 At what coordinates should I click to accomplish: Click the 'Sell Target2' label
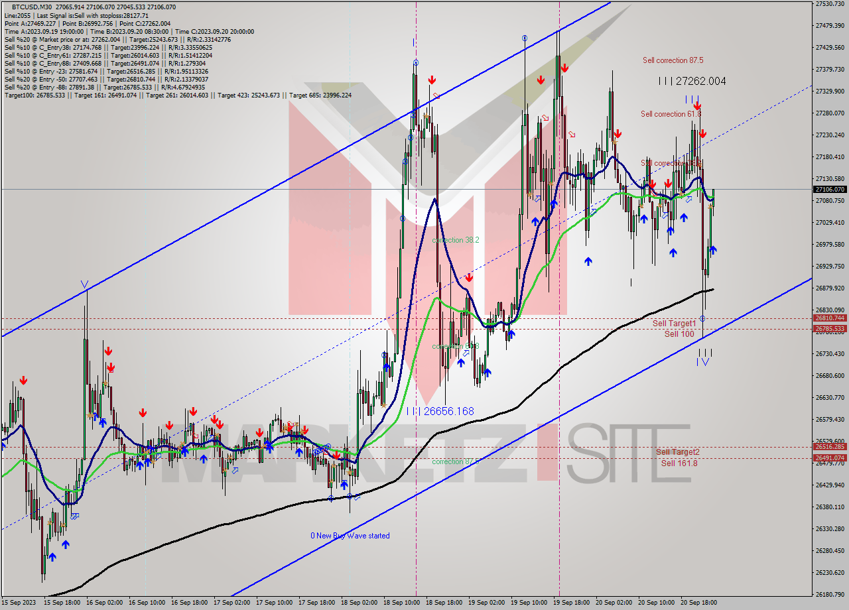[x=678, y=452]
